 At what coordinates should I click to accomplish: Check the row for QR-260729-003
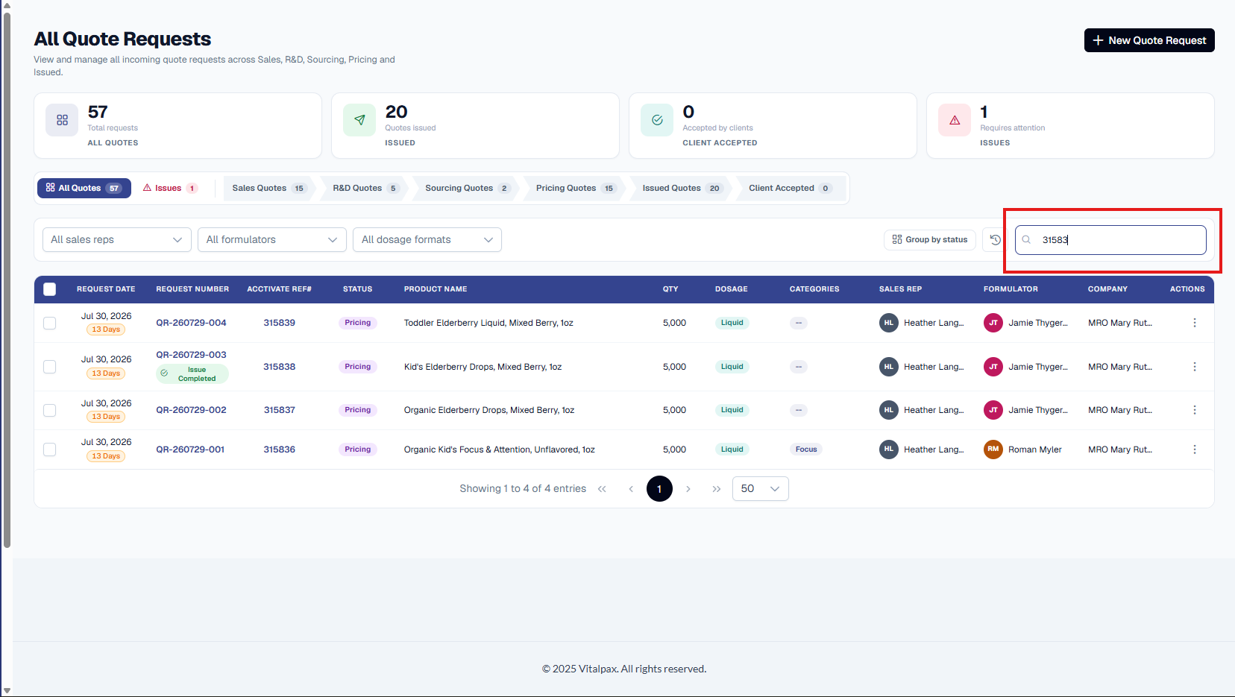point(50,367)
